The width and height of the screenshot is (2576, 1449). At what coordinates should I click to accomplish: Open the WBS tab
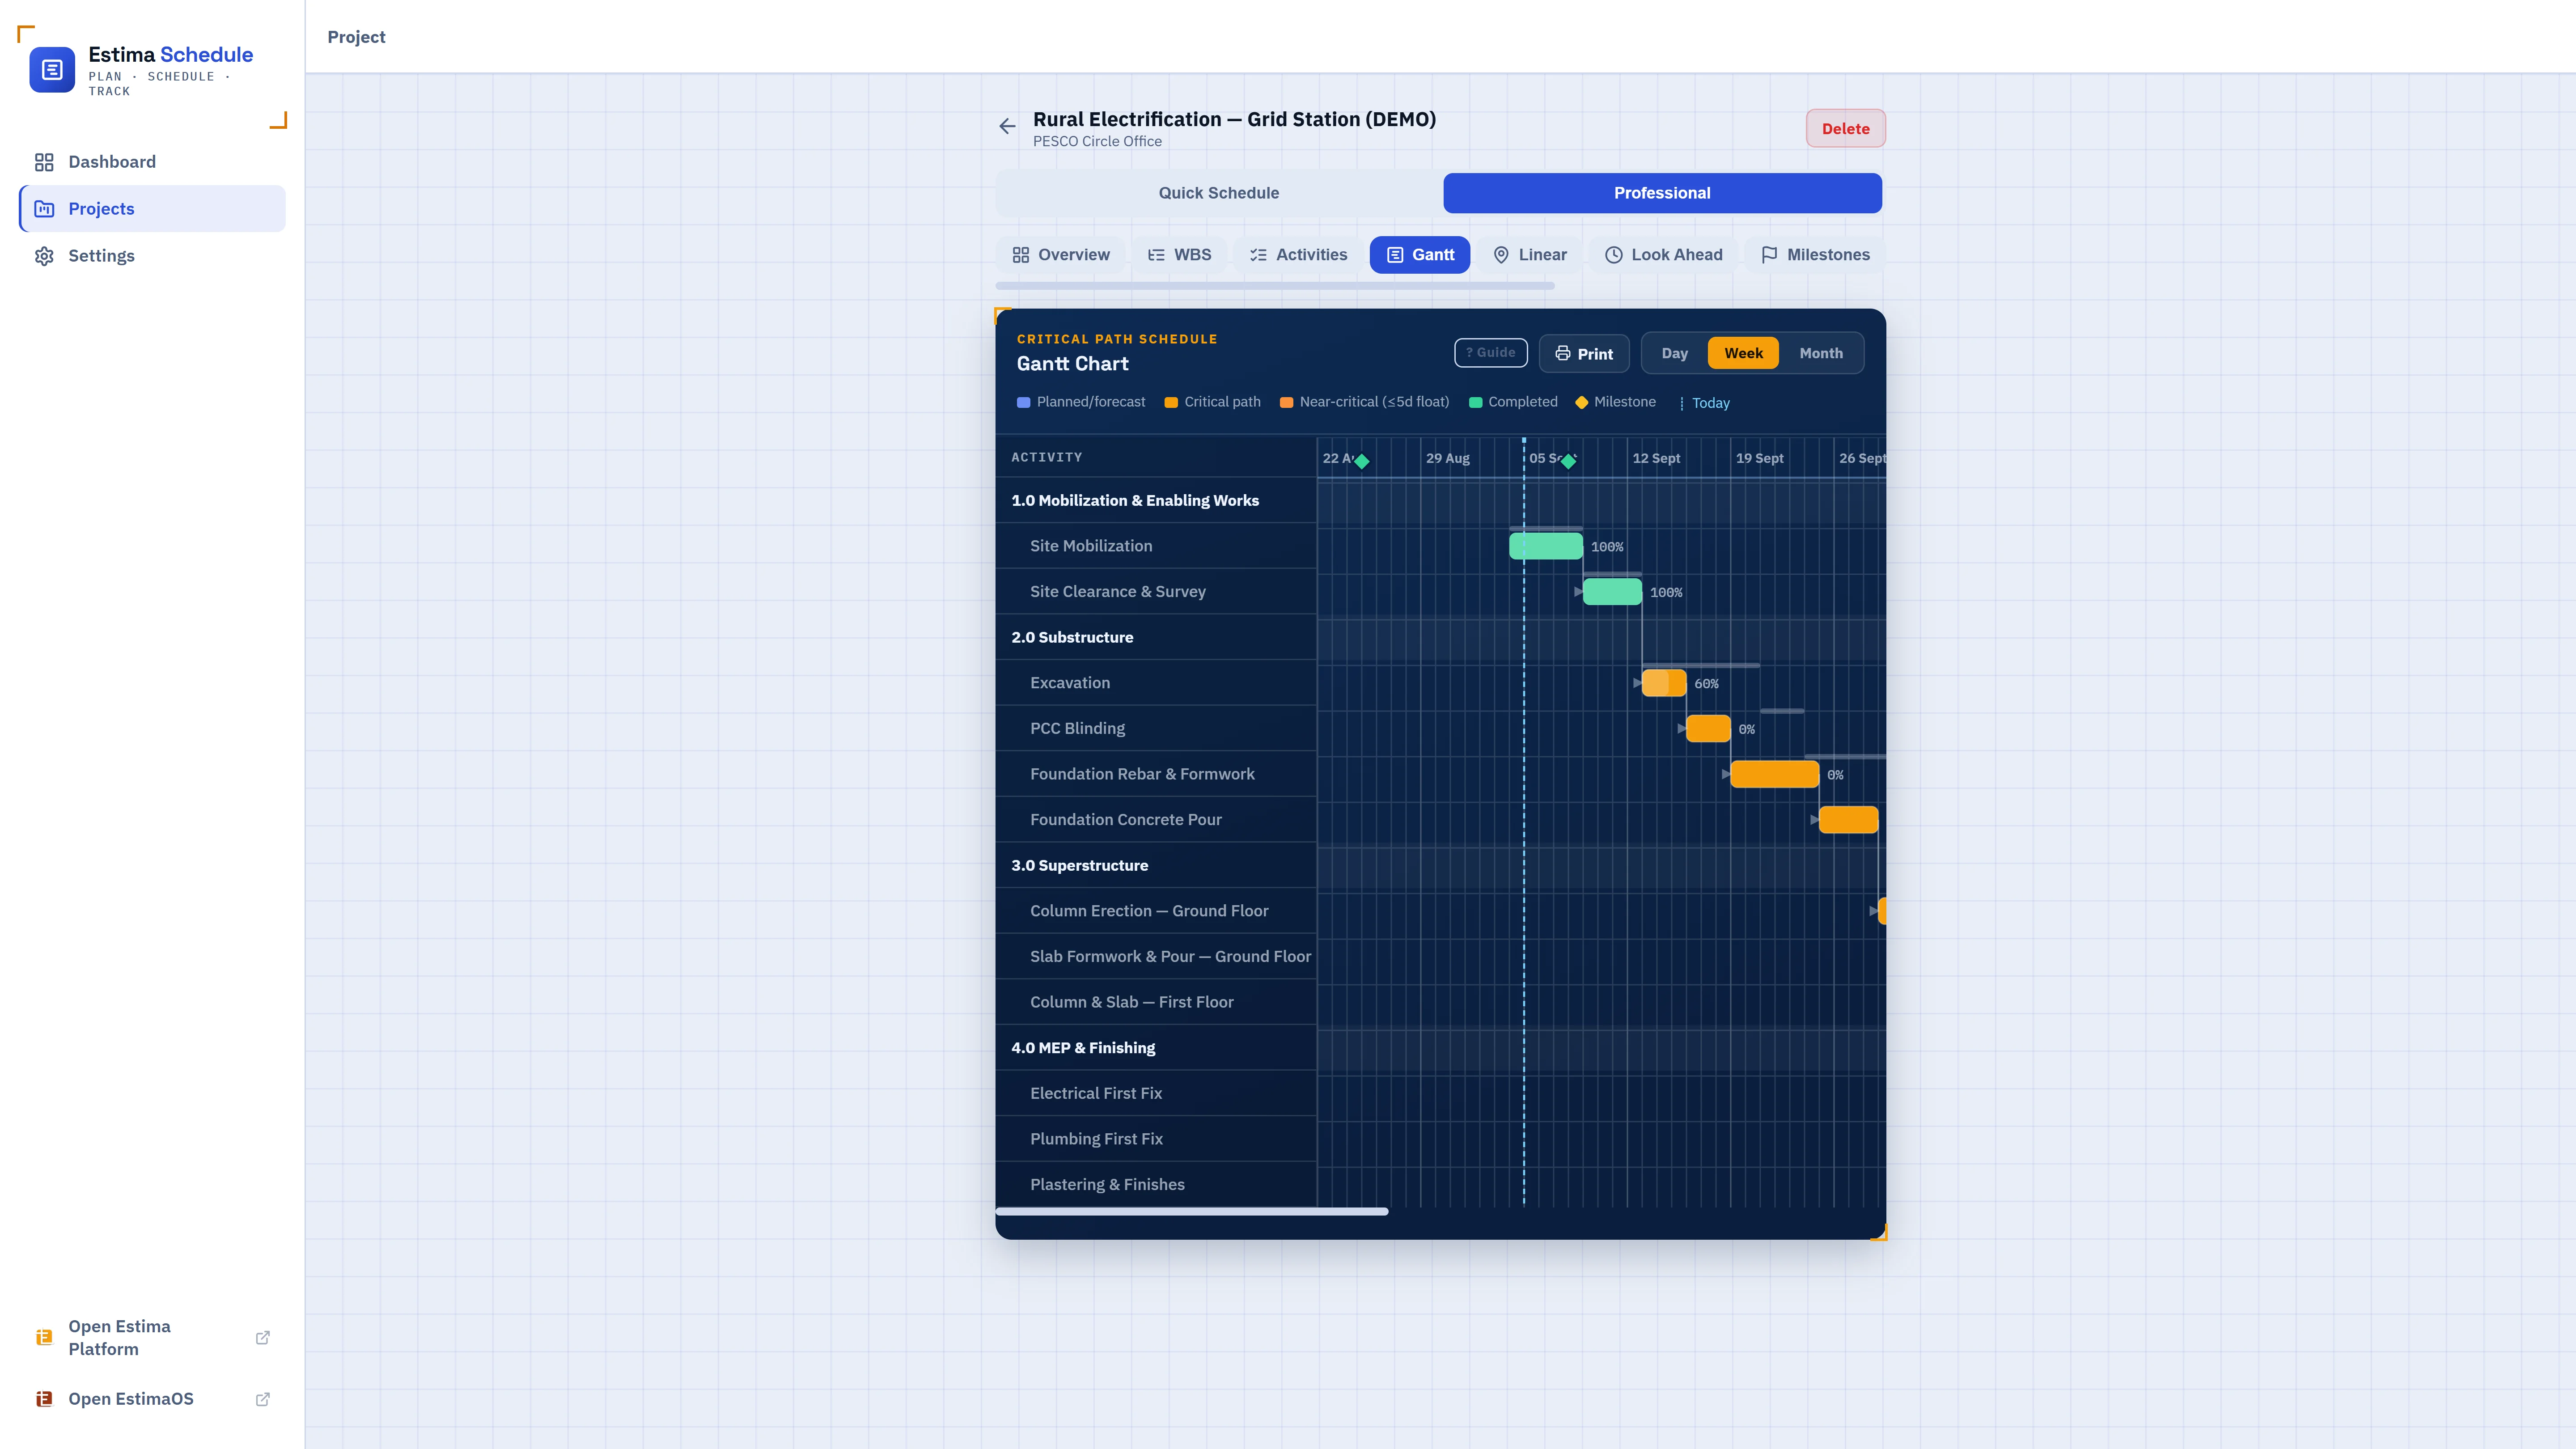point(1179,255)
